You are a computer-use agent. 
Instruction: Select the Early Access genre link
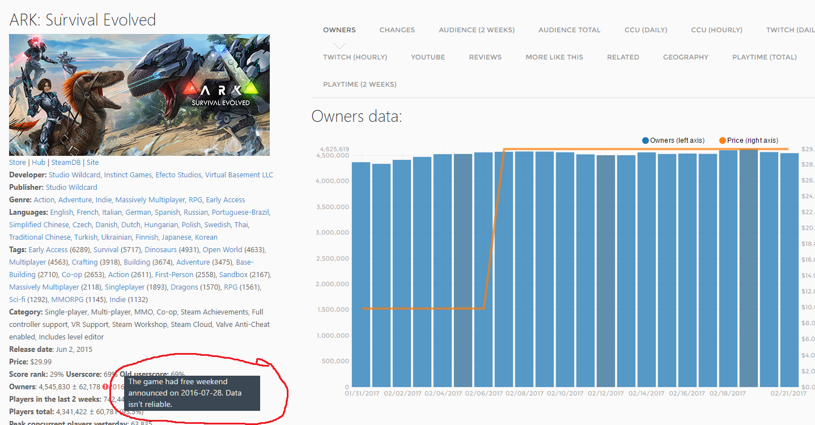pos(226,200)
